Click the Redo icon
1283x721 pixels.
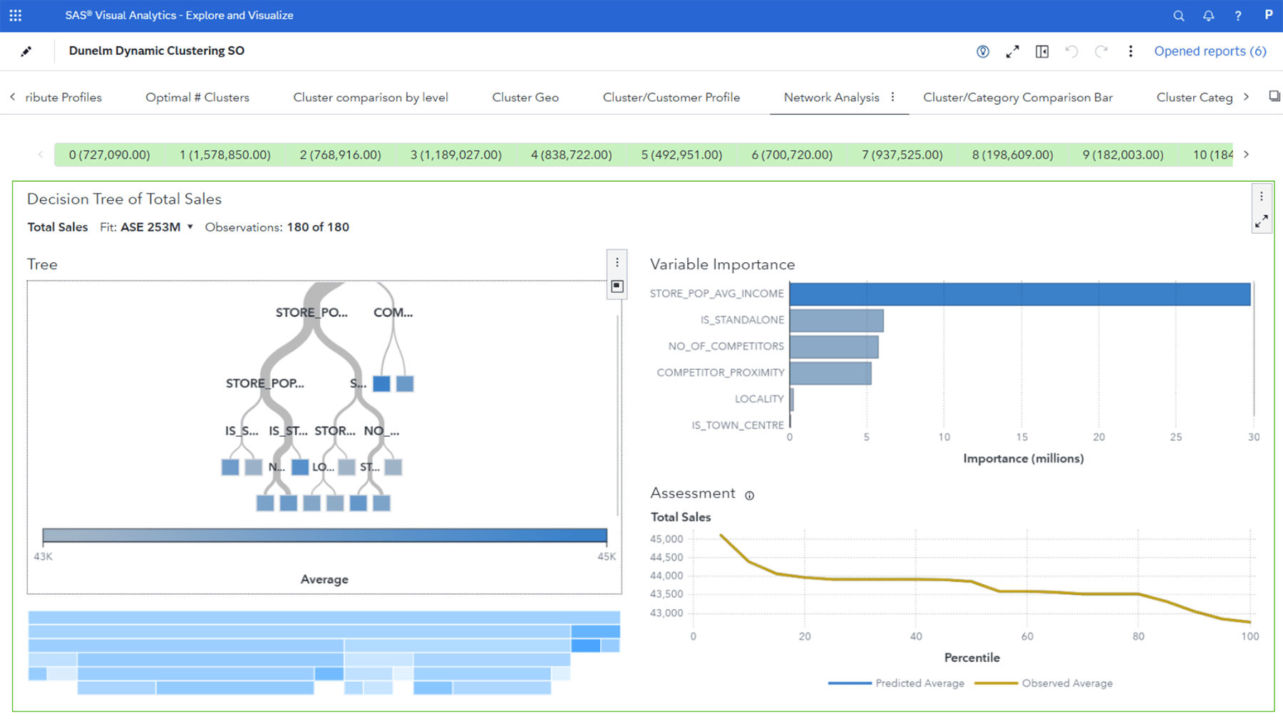[x=1101, y=51]
